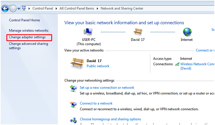Click the USER-PC (This computer) label
Screen dimensions: 215x125
point(89,42)
